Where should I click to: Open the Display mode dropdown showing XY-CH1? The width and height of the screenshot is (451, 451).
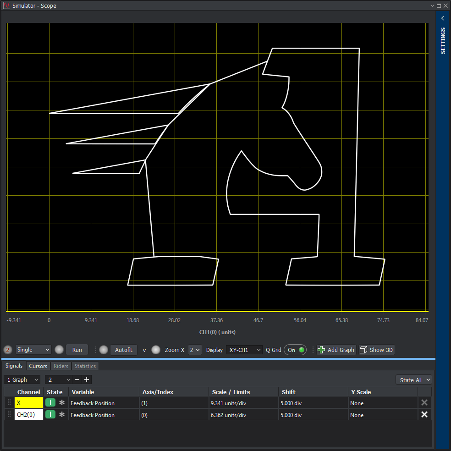pos(244,350)
